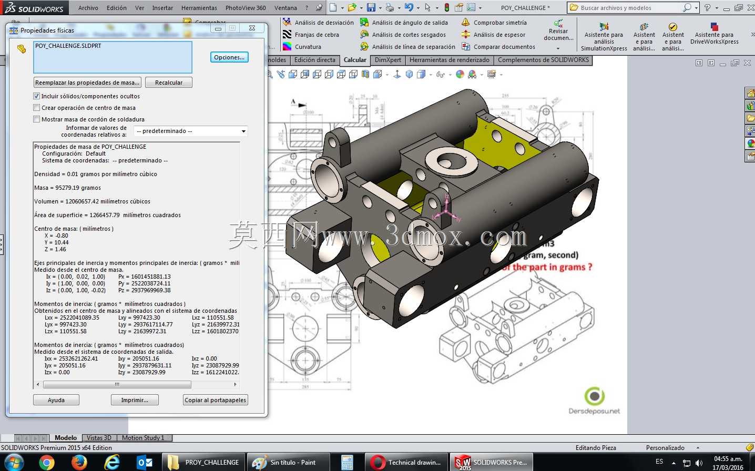
Task: Open the Insertar menu
Action: (x=162, y=8)
